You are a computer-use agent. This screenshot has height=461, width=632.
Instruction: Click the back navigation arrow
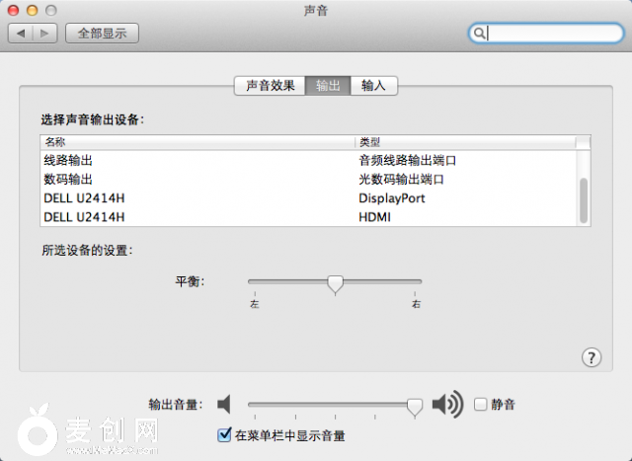point(21,34)
